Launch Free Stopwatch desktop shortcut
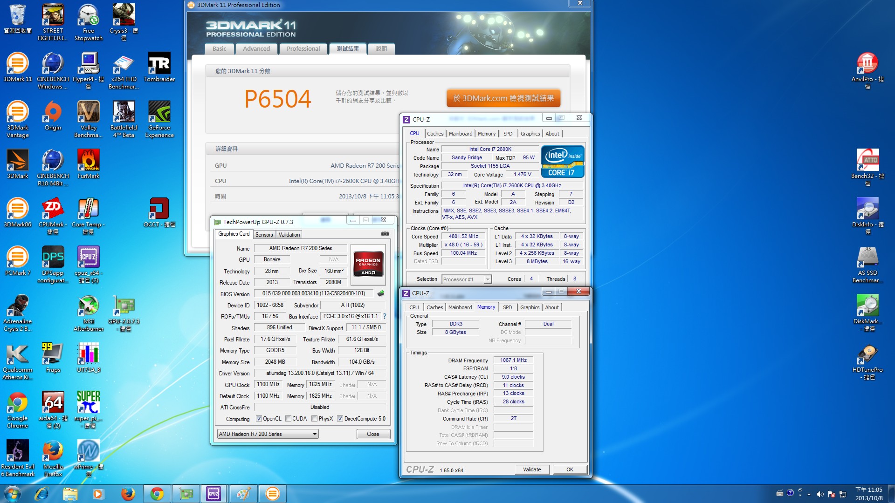 click(x=88, y=22)
